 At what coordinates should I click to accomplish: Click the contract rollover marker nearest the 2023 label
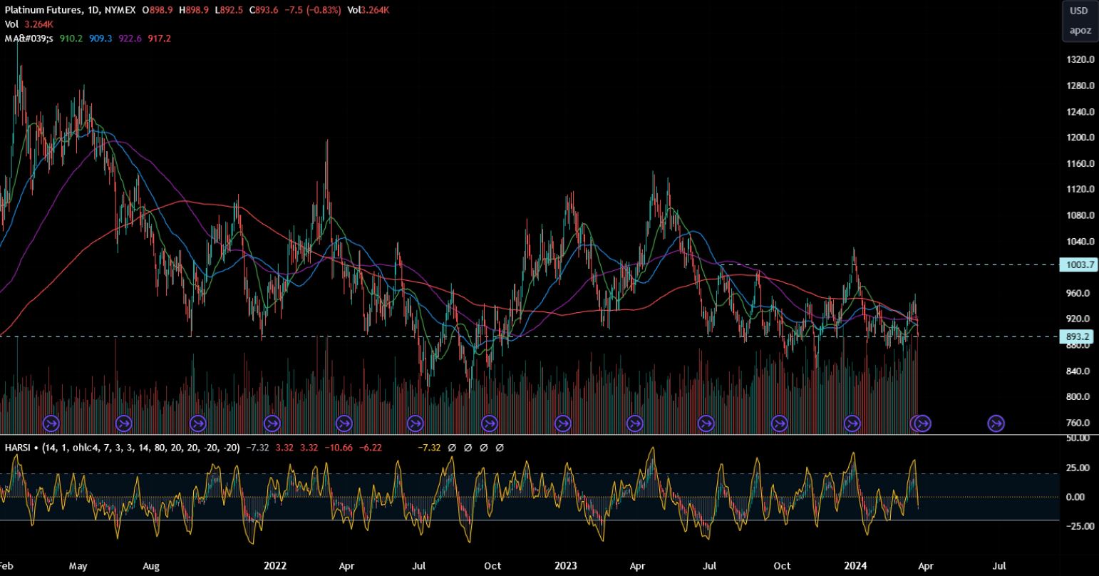563,424
